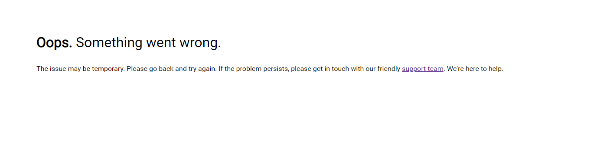Image resolution: width=597 pixels, height=157 pixels.
Task: Click the word "temporary." in the message
Action: pos(108,69)
